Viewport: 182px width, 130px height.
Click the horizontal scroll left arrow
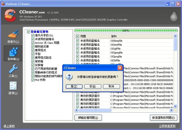pos(76,110)
